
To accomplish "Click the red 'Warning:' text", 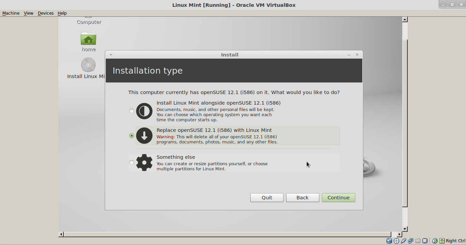I will (165, 137).
